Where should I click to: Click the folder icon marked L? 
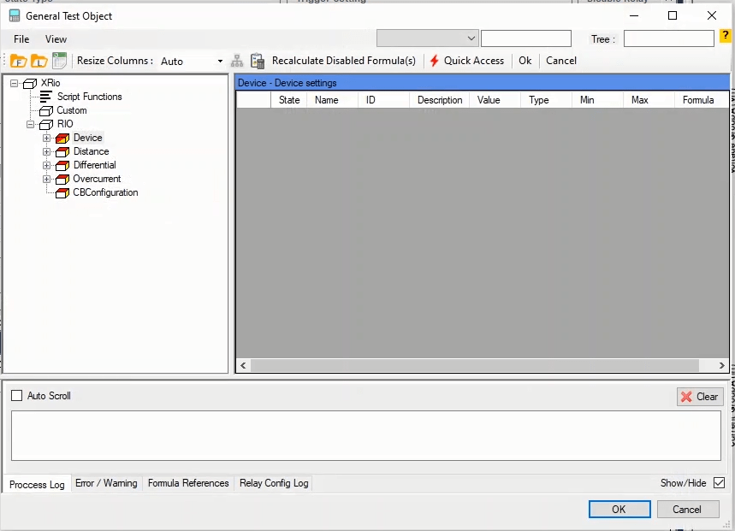point(39,61)
